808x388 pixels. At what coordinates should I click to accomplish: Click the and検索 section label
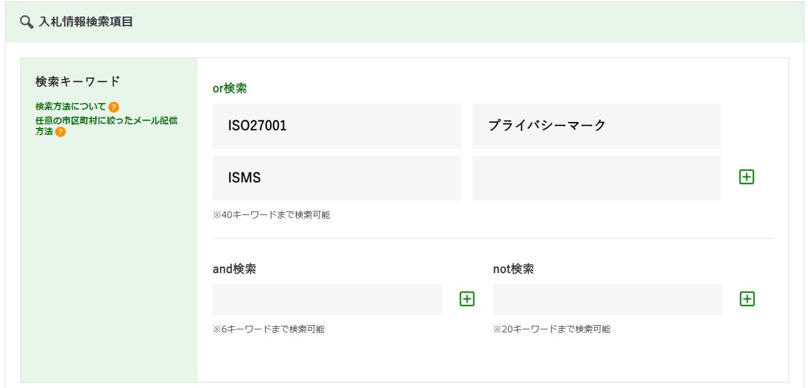[234, 269]
